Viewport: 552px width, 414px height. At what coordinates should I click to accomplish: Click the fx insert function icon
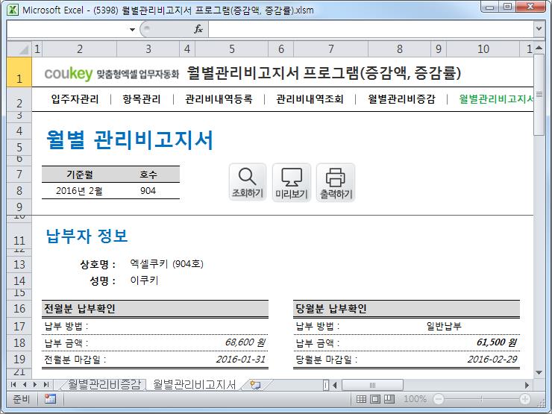click(x=198, y=29)
